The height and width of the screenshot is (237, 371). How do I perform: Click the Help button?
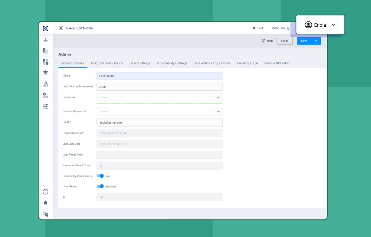[267, 41]
